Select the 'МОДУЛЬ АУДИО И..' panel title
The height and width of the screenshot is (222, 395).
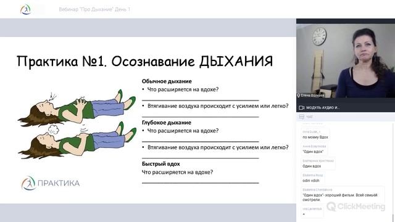[x=323, y=108]
